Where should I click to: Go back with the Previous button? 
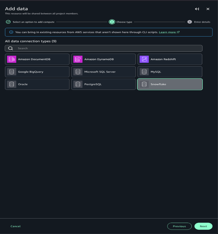(x=179, y=226)
